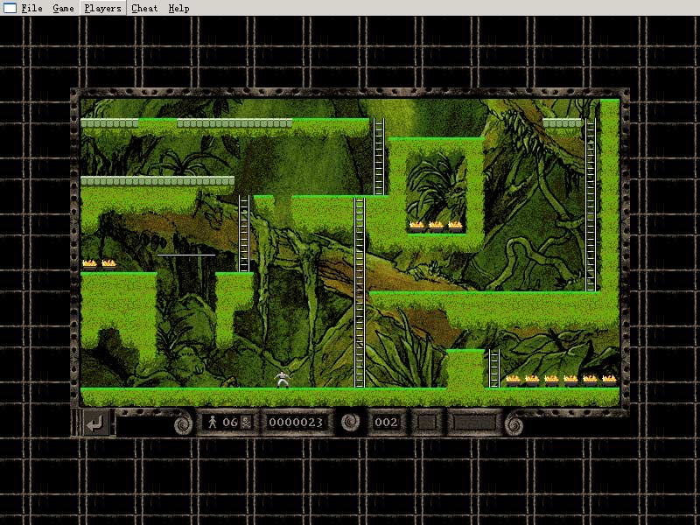The height and width of the screenshot is (525, 700).
Task: Click the score display 0000023
Action: 296,423
